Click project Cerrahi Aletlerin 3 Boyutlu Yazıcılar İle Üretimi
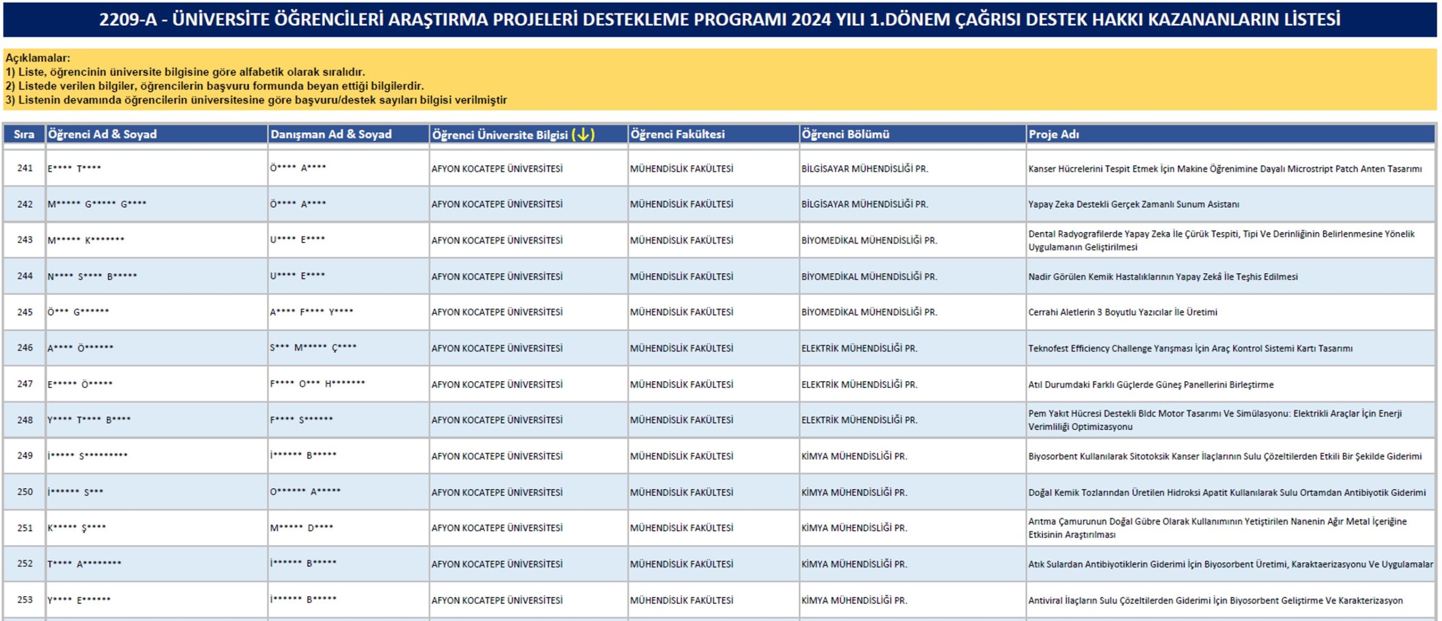 (x=1123, y=312)
